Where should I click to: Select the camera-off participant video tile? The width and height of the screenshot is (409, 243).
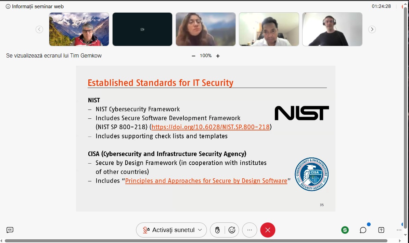pos(142,29)
